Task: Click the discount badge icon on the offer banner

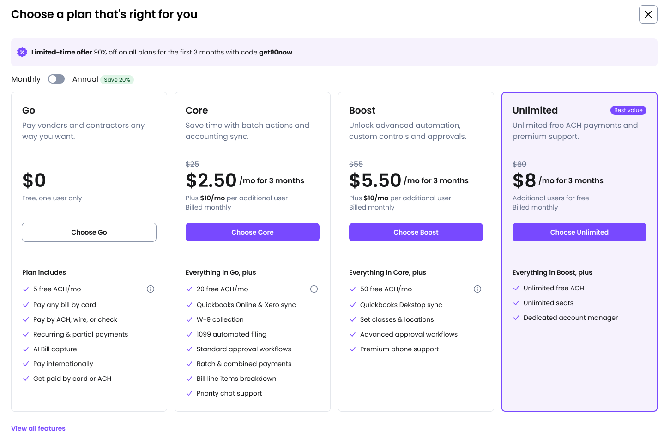Action: tap(22, 52)
